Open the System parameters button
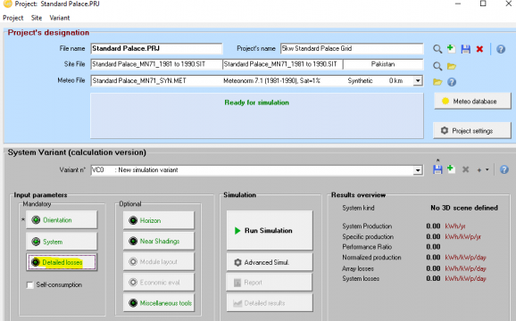The image size is (516, 321). [62, 242]
